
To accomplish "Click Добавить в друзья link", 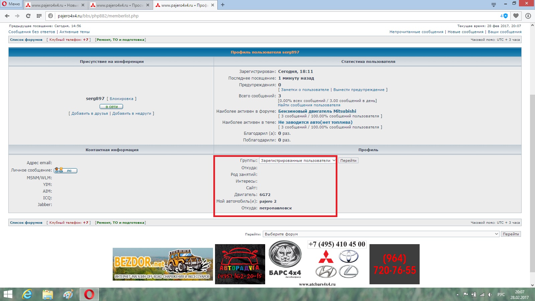I will [90, 113].
